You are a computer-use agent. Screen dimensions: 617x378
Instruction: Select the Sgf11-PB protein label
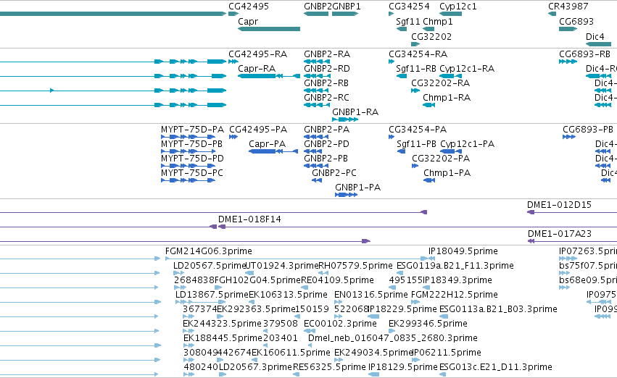point(416,144)
